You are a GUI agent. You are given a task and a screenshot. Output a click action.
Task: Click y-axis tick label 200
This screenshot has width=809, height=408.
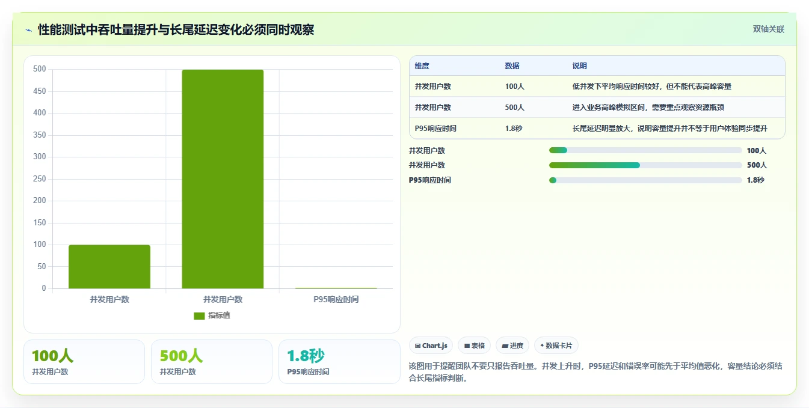coord(40,201)
